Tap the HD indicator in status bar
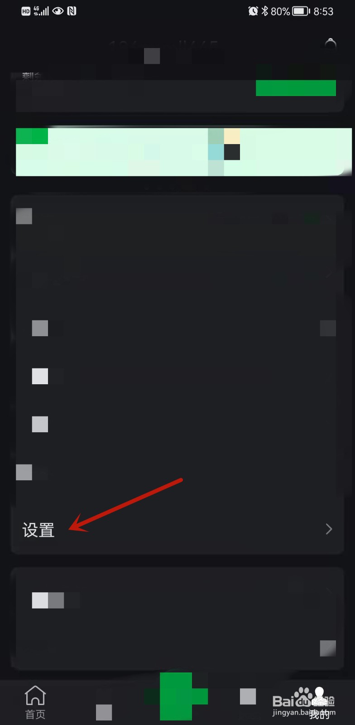 tap(26, 11)
